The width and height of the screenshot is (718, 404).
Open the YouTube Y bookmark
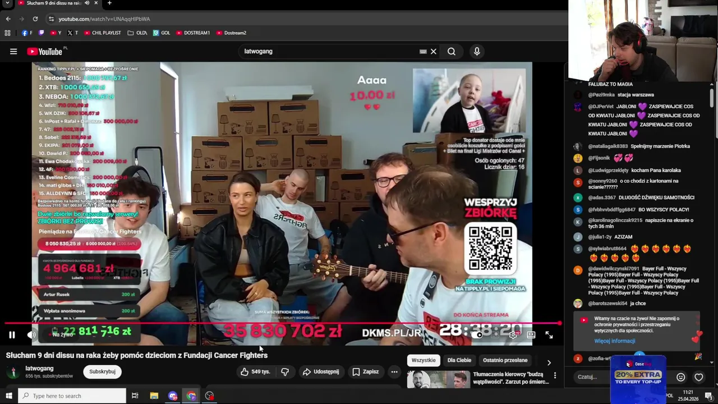click(56, 33)
